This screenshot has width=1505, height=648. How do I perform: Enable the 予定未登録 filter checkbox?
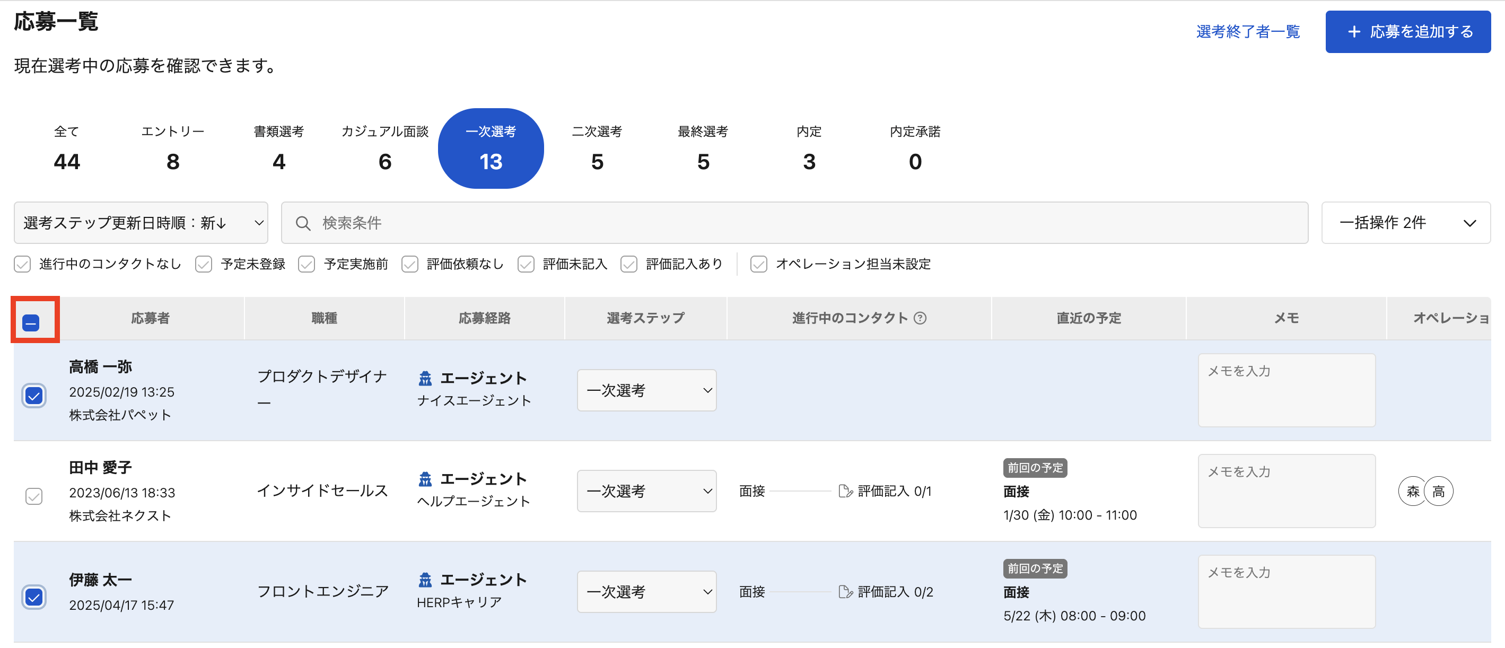tap(204, 264)
